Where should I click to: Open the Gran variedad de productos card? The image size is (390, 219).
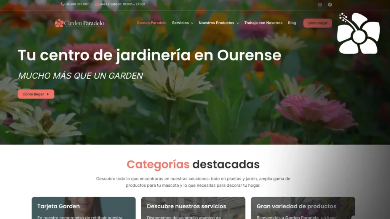pyautogui.click(x=303, y=208)
